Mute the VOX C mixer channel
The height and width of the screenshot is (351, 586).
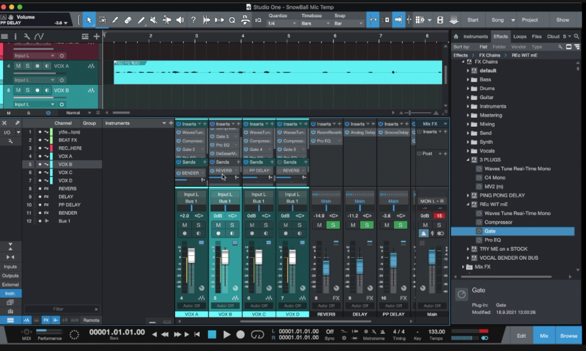tap(252, 225)
